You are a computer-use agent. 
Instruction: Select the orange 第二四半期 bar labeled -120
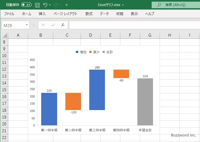[x=73, y=101]
